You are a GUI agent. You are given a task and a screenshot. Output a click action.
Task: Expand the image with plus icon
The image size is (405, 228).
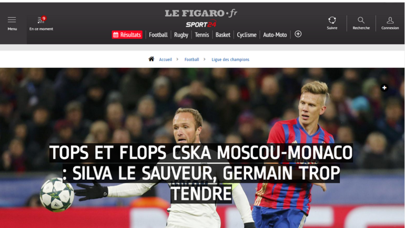[384, 88]
